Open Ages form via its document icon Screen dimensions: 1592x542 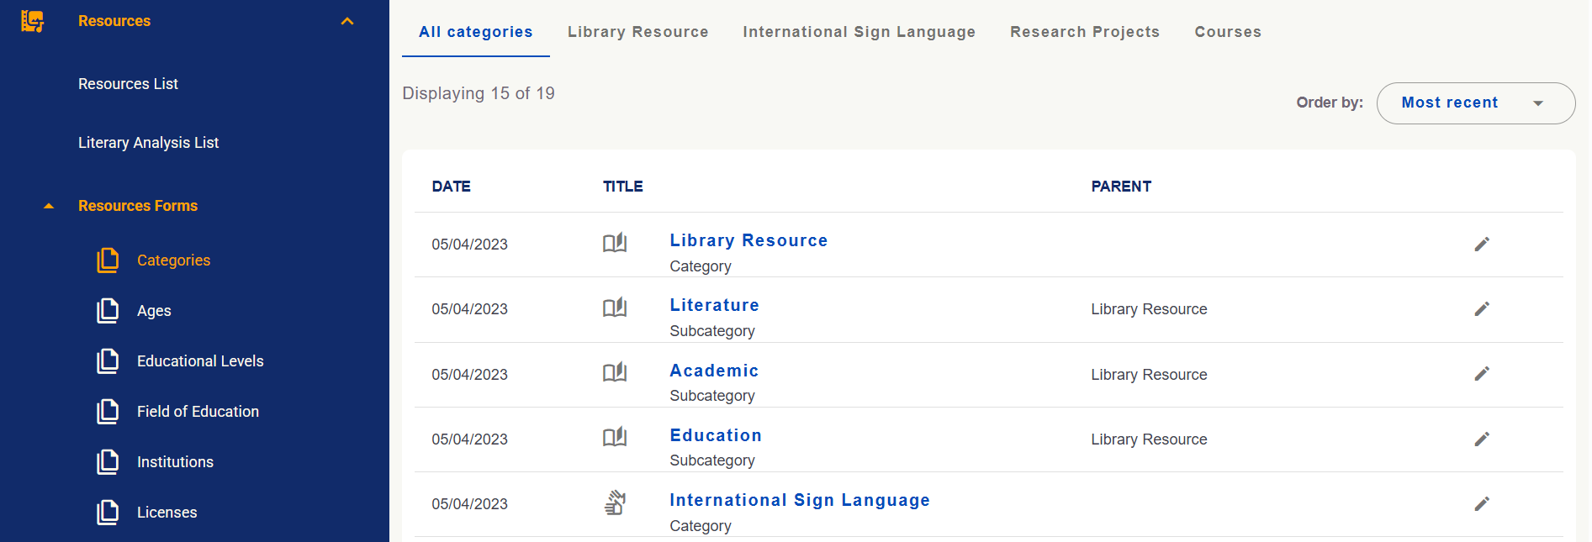(x=108, y=311)
